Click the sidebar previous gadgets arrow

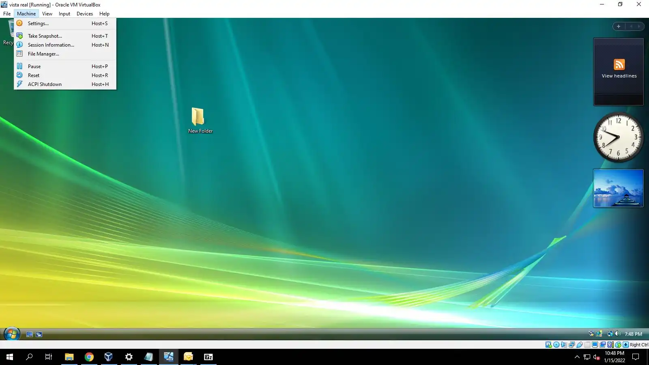coord(631,26)
